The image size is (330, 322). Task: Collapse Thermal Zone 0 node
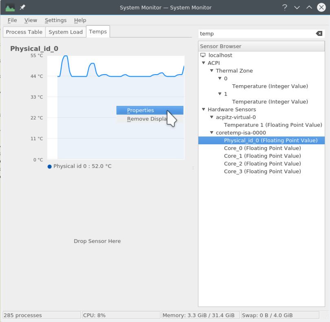pyautogui.click(x=220, y=78)
